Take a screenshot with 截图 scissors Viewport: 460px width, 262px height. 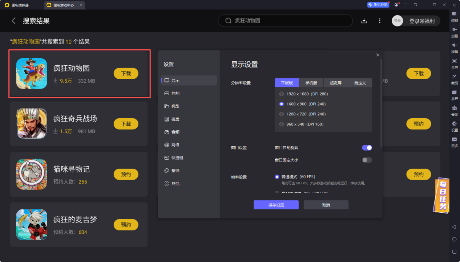pos(454,79)
